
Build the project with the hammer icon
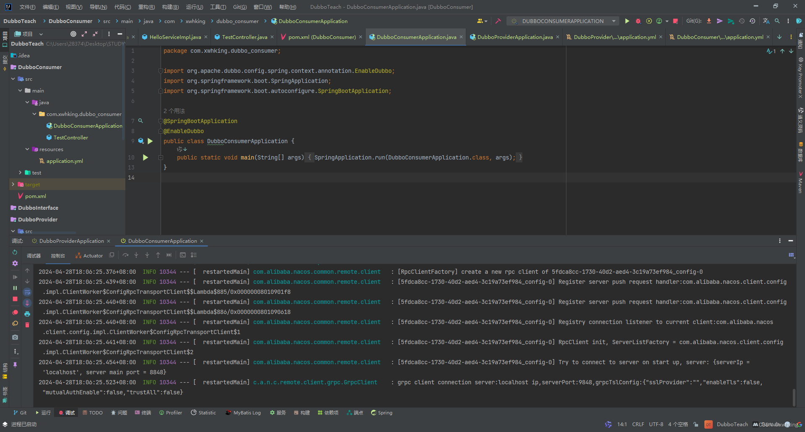(x=498, y=21)
